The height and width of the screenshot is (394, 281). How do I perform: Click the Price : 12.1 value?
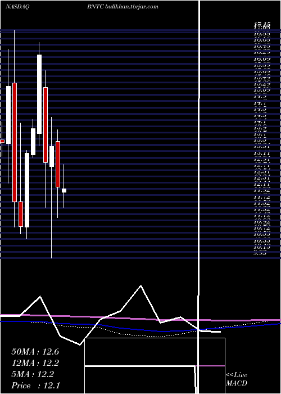point(35,386)
